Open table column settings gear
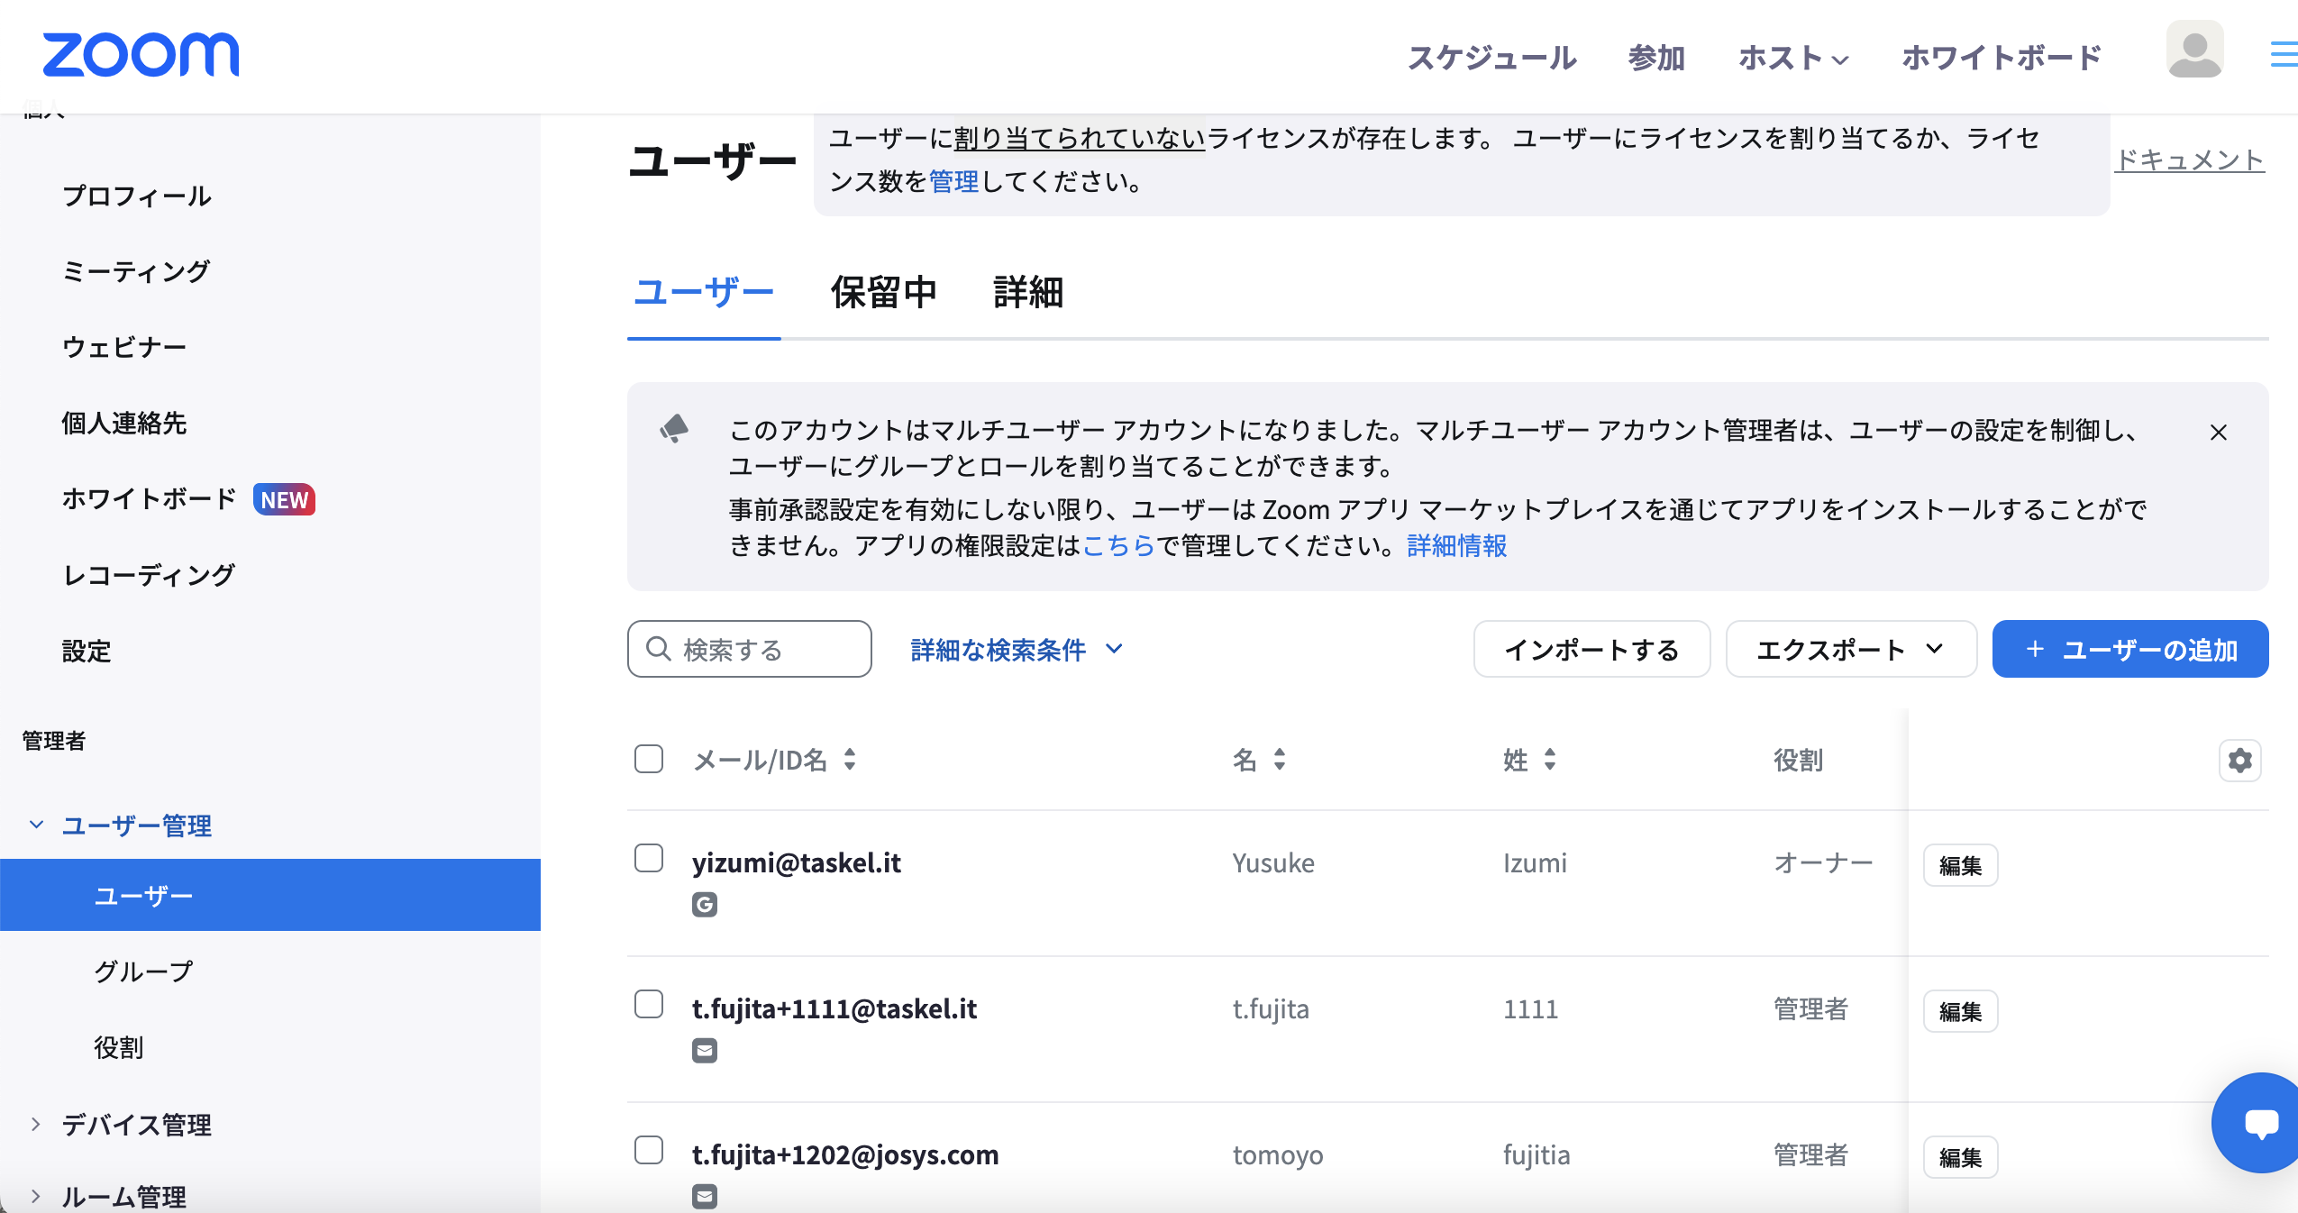This screenshot has height=1213, width=2298. pos(2239,761)
